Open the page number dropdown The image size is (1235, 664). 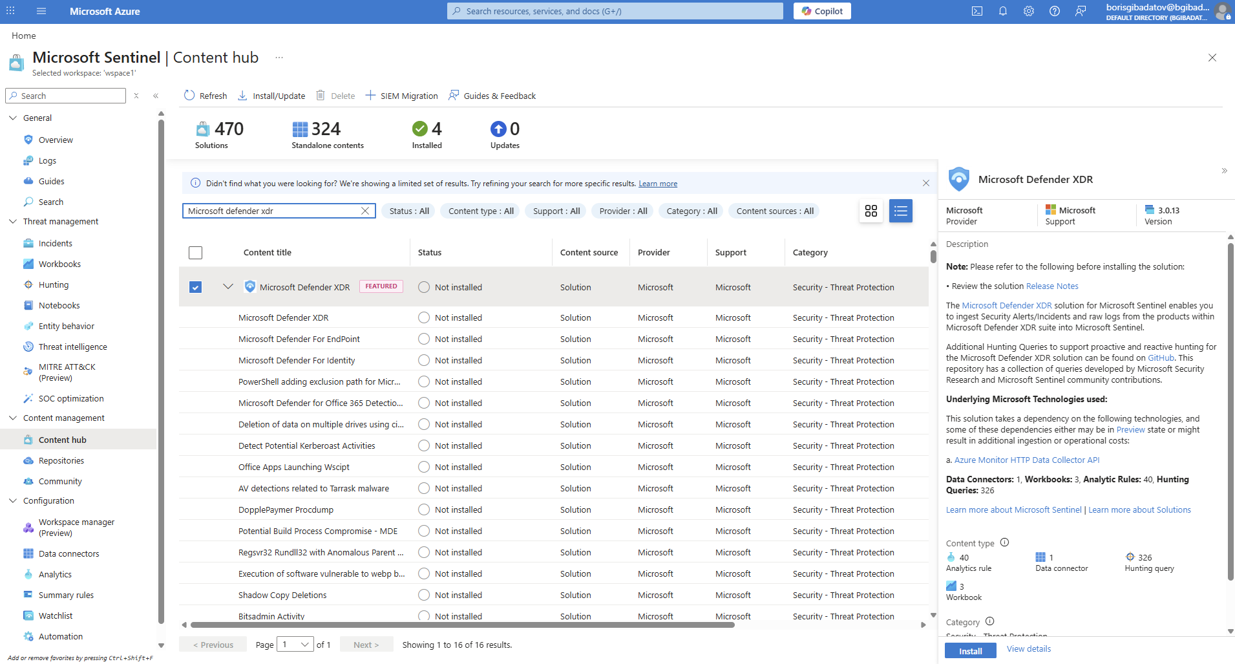[x=295, y=645]
